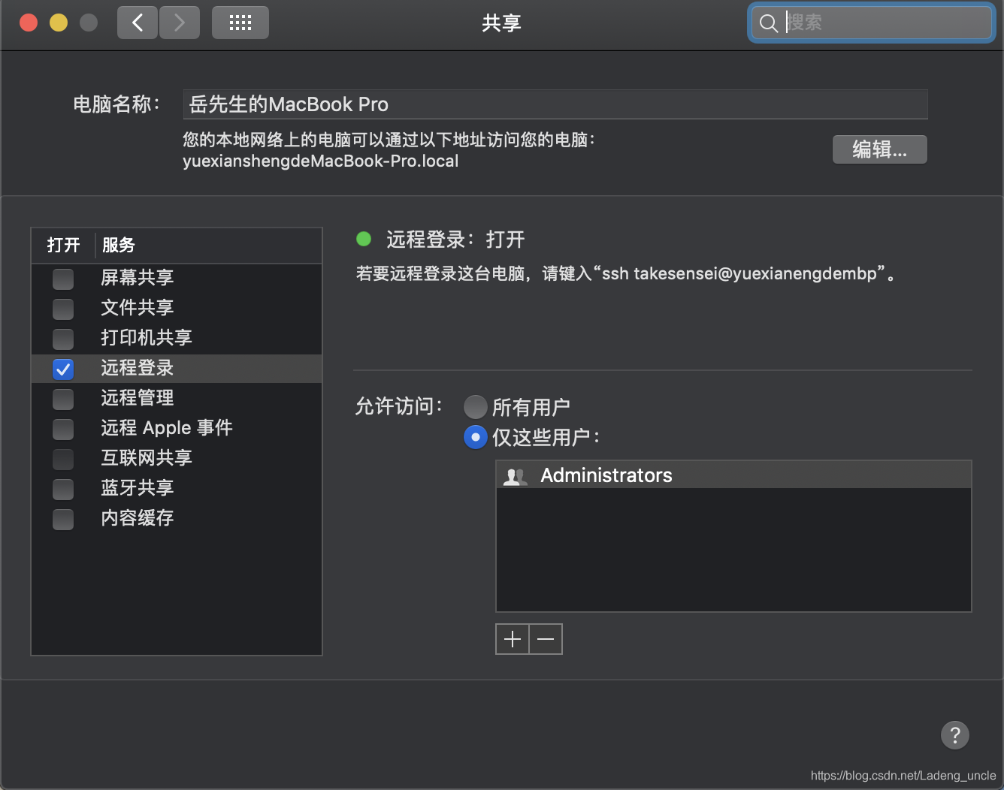The width and height of the screenshot is (1004, 790).
Task: Click the 编辑... button
Action: point(879,149)
